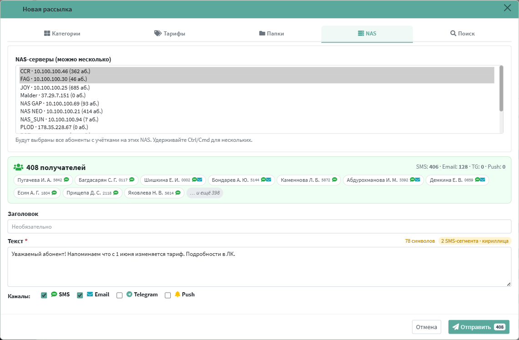This screenshot has width=519, height=340.
Task: Click email icon on Демкина chip
Action: (x=483, y=180)
